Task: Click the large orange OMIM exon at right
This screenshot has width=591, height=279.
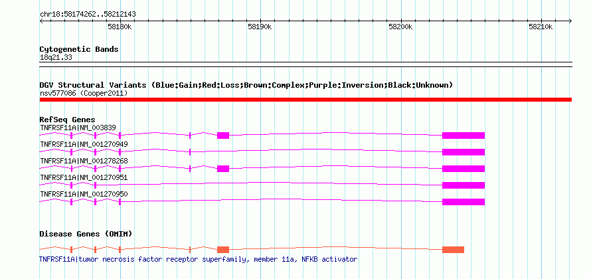Action: click(x=453, y=250)
